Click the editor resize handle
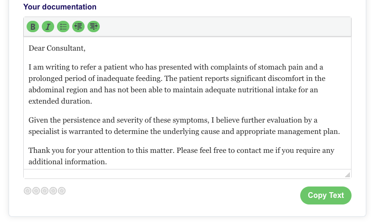This screenshot has height=222, width=371. 348,175
